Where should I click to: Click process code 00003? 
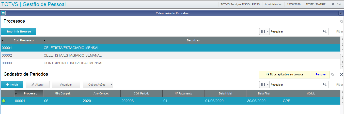click(7, 63)
